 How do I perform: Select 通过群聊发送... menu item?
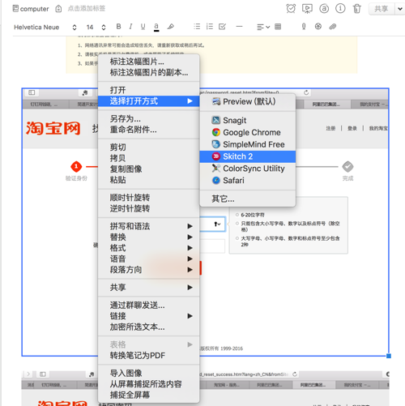[x=149, y=306]
